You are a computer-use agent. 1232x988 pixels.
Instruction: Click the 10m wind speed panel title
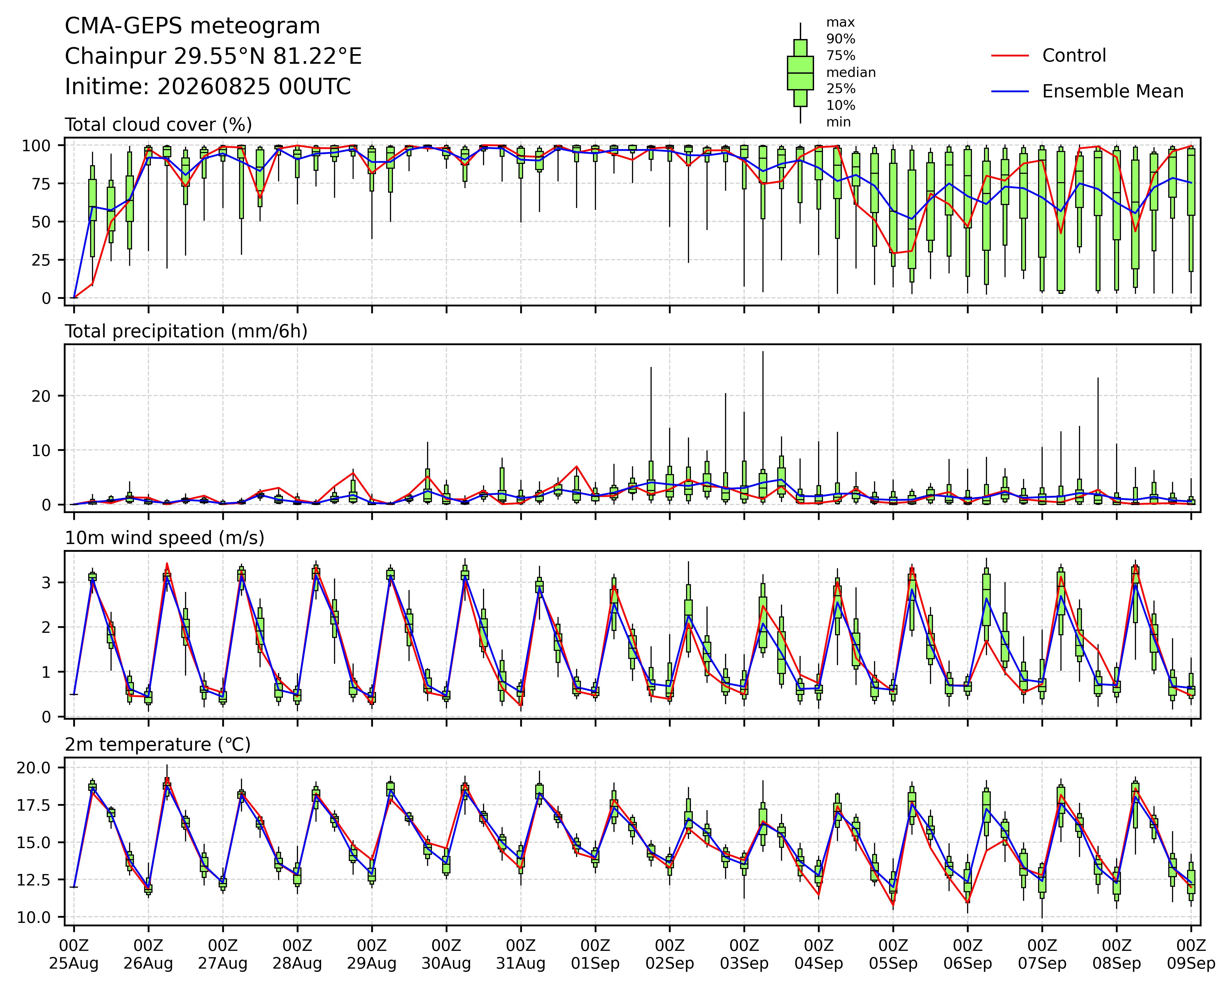click(x=165, y=538)
